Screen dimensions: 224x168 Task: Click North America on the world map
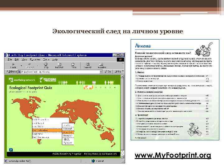coord(27,106)
